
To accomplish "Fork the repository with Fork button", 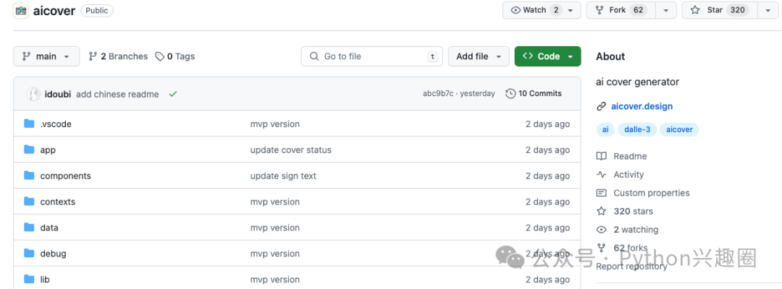I will click(x=621, y=10).
